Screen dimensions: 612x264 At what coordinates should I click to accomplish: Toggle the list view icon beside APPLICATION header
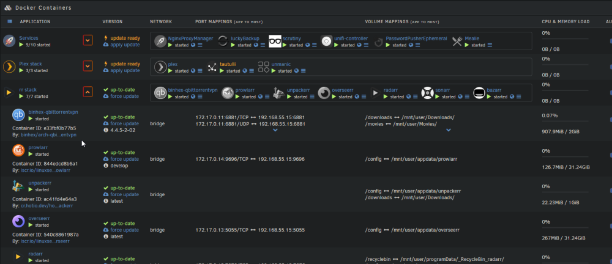tap(10, 22)
